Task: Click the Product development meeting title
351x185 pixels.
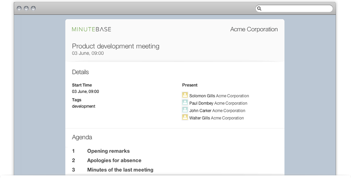Action: pos(115,46)
